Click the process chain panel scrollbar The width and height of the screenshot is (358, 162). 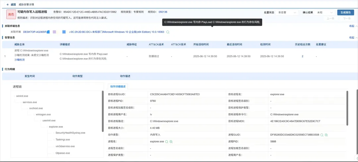pyautogui.click(x=103, y=111)
